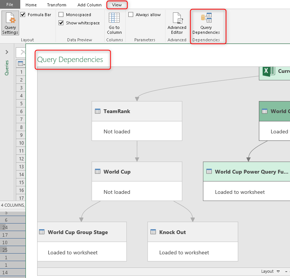Select row number 5 header
The width and height of the screenshot is (290, 278).
click(x=21, y=104)
